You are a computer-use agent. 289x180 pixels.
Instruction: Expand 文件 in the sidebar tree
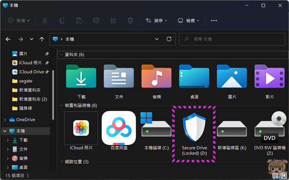pos(8,149)
